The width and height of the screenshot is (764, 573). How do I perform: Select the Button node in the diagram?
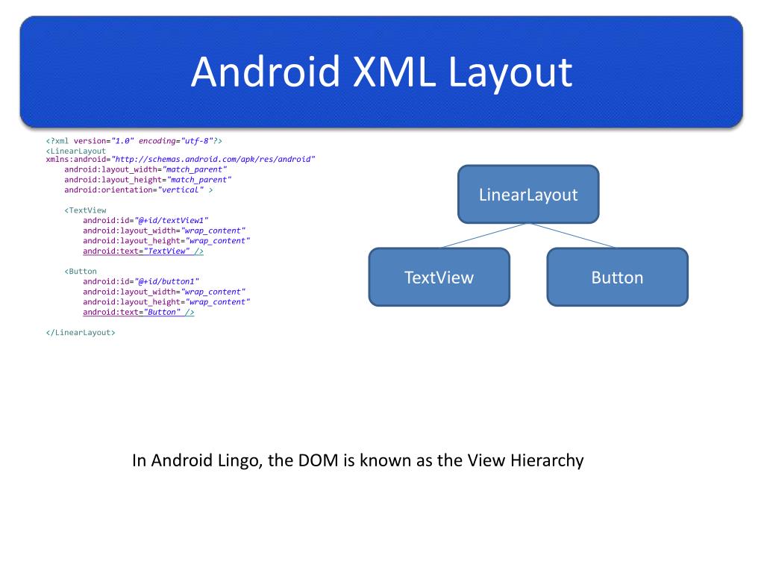(x=617, y=278)
